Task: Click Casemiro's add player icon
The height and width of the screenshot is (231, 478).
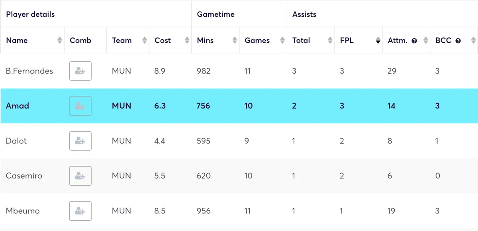Action: (x=80, y=176)
